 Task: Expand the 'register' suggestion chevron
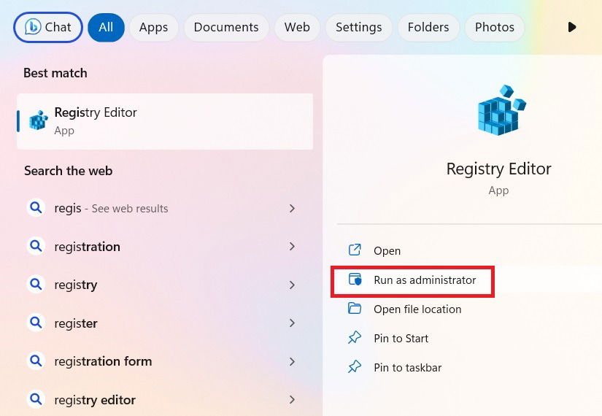pos(292,323)
